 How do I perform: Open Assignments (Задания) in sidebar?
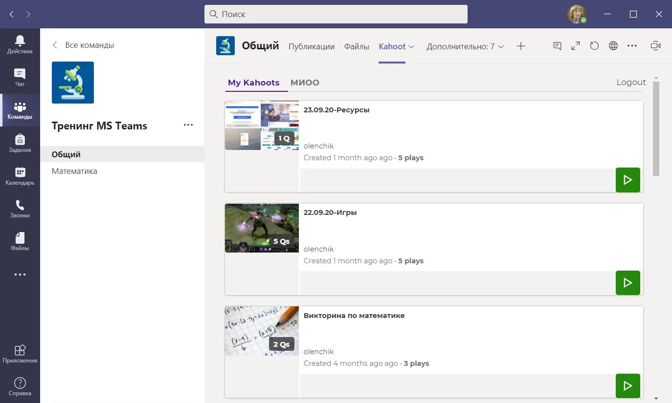[x=20, y=143]
